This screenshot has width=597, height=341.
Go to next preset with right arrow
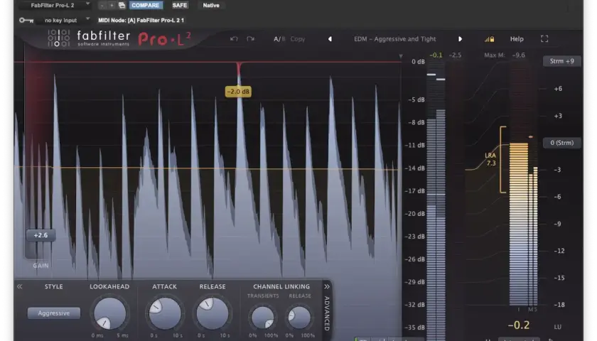[x=460, y=39]
